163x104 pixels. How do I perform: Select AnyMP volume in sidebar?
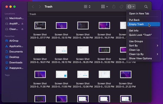[x=12, y=24]
